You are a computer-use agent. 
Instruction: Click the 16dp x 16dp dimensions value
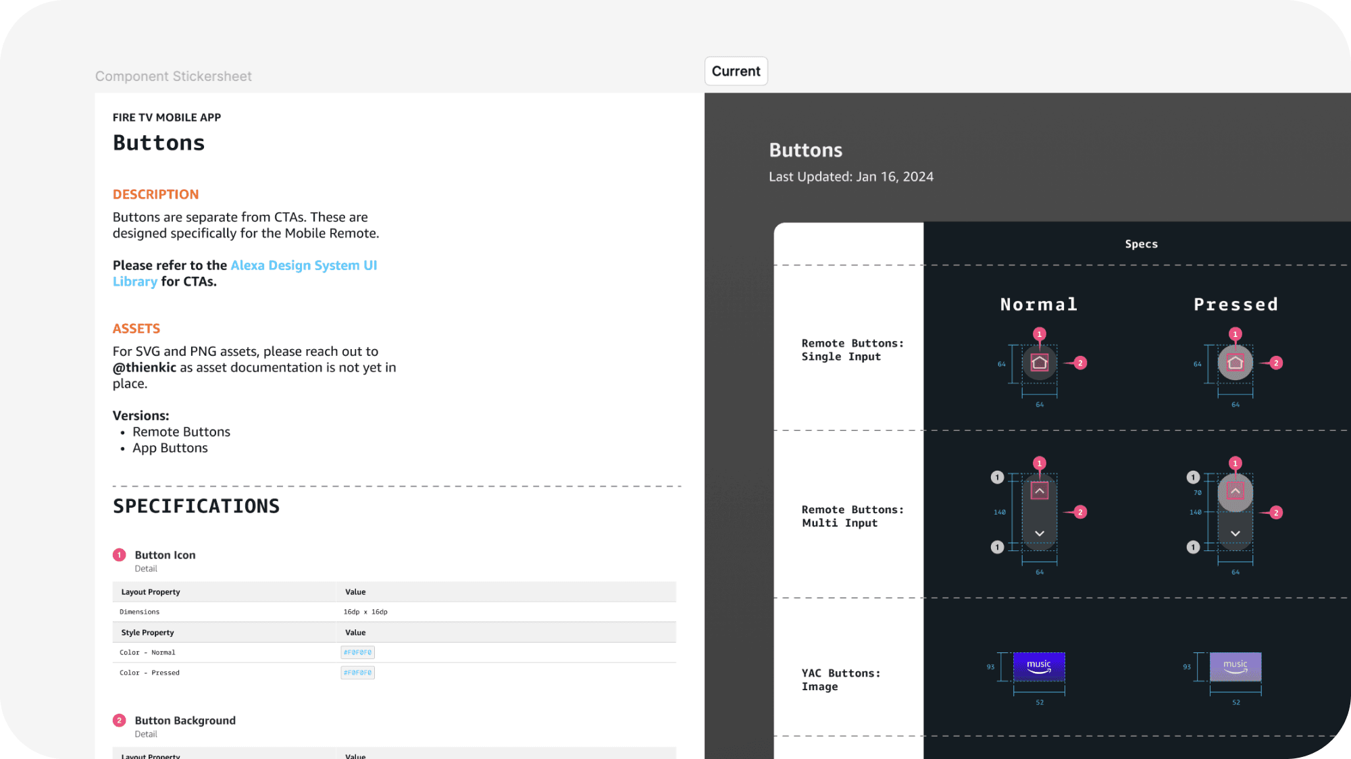click(365, 612)
